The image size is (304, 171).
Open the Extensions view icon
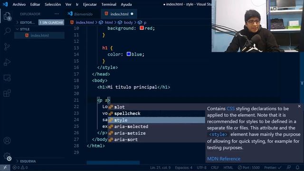7,93
